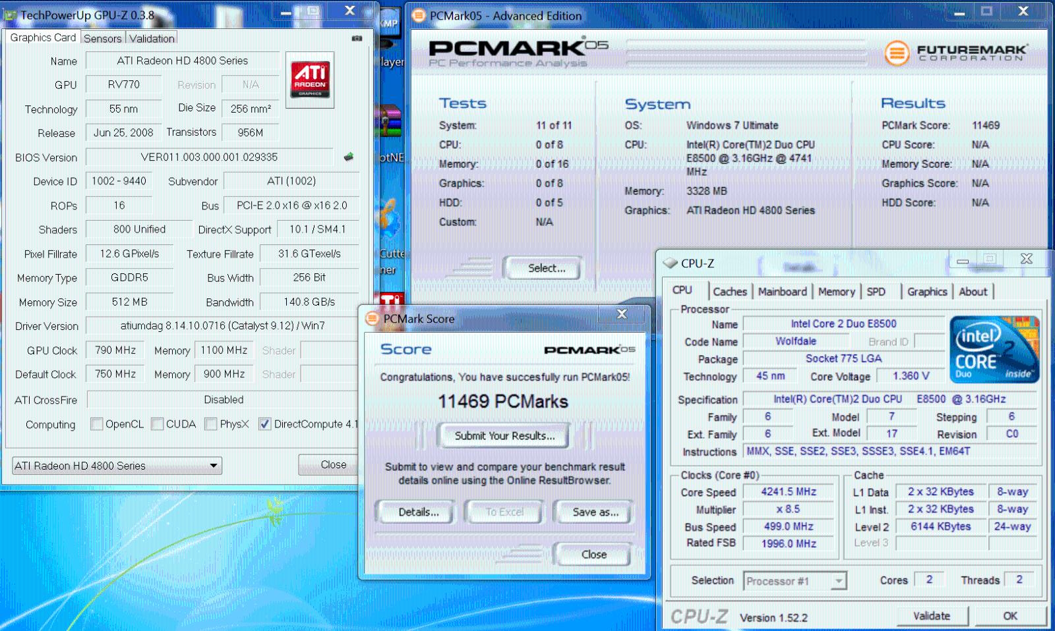The width and height of the screenshot is (1055, 631).
Task: Click the 11469 PCMarks score text
Action: point(503,401)
